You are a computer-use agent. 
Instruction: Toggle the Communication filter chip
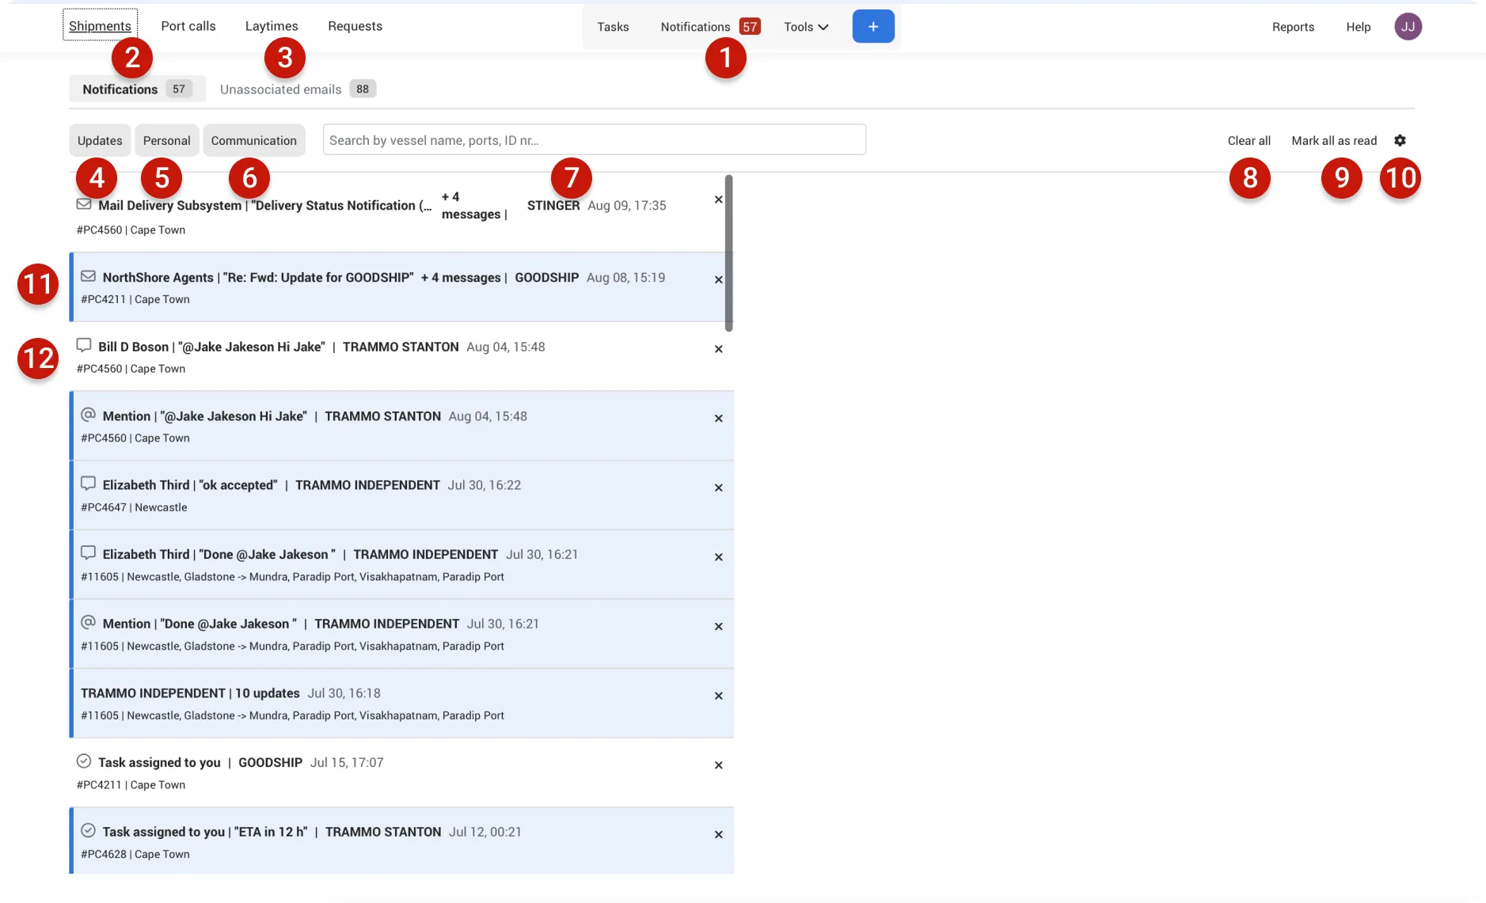coord(254,140)
